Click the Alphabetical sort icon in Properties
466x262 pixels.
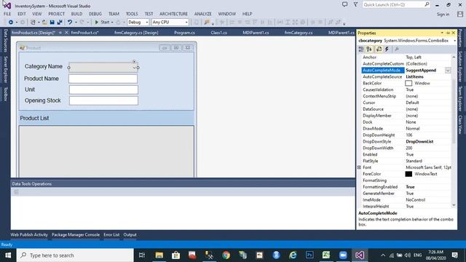point(369,49)
